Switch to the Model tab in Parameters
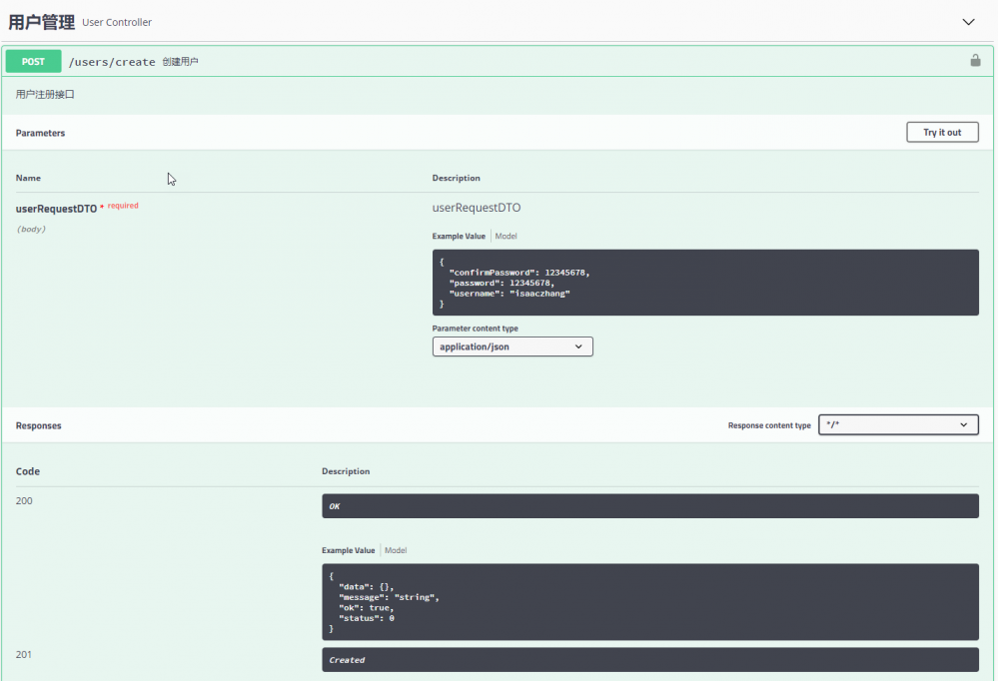Image resolution: width=998 pixels, height=681 pixels. coord(505,236)
